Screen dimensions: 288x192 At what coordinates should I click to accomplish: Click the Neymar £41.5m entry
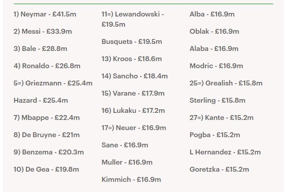[45, 14]
